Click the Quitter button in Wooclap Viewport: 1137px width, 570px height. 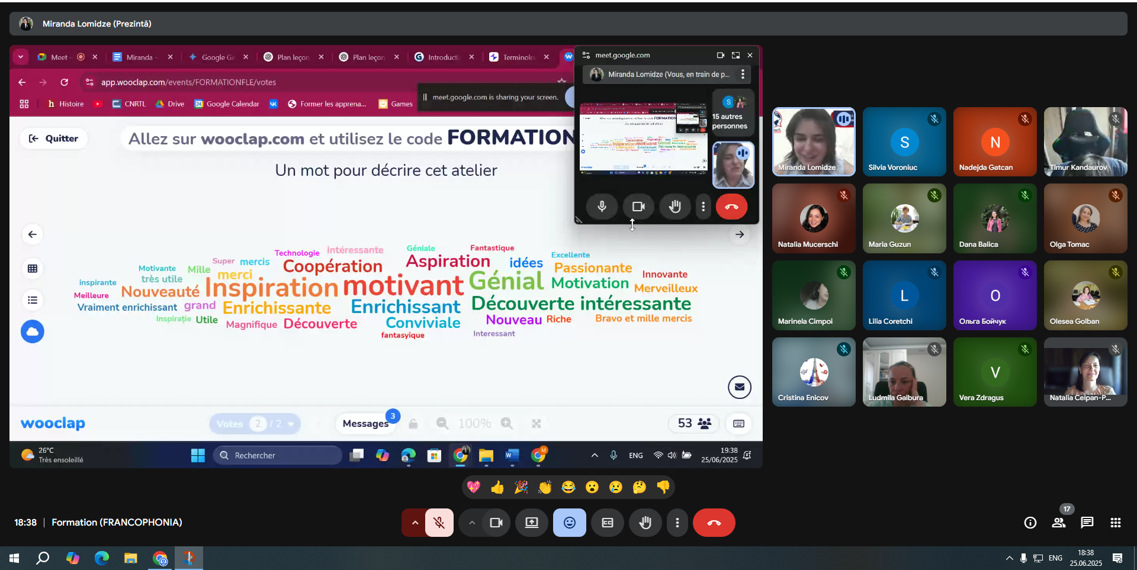pos(54,139)
